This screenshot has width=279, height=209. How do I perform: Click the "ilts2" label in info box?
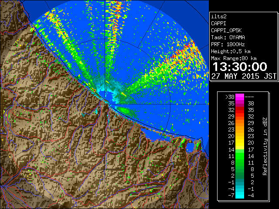pyautogui.click(x=219, y=17)
